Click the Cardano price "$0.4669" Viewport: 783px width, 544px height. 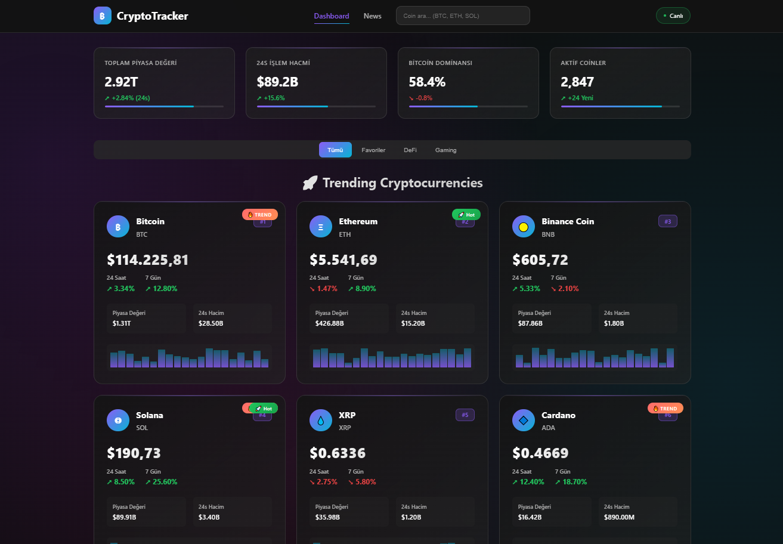point(540,453)
